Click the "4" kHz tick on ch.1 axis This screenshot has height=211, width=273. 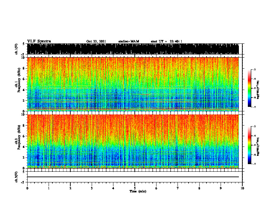[x=24, y=90]
